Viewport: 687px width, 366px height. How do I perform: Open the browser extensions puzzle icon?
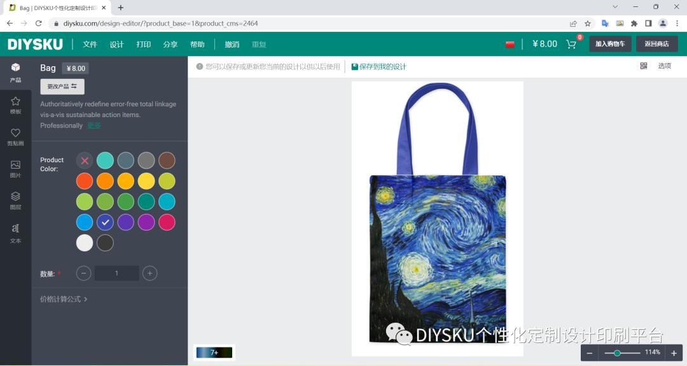coord(634,23)
